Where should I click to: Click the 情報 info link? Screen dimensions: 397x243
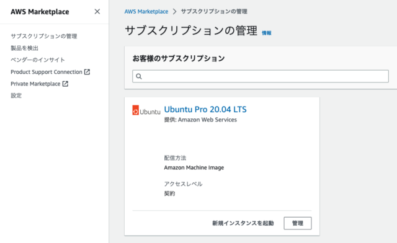(267, 33)
